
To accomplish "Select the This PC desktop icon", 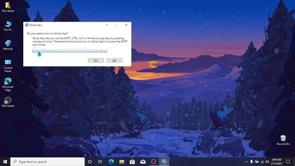I will [8, 26].
